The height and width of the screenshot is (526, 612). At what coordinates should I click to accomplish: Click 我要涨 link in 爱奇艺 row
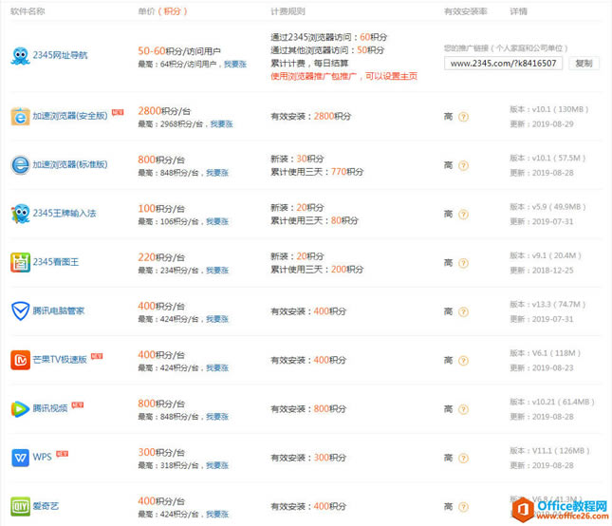click(x=217, y=515)
